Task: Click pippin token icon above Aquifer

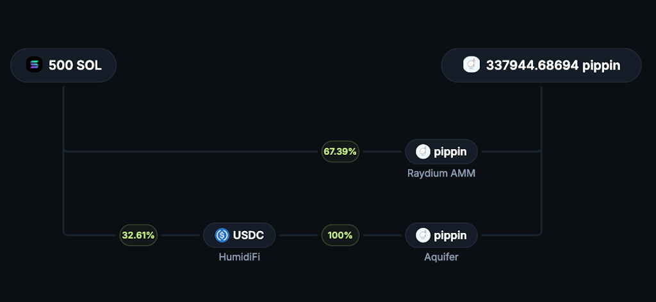Action: [422, 235]
